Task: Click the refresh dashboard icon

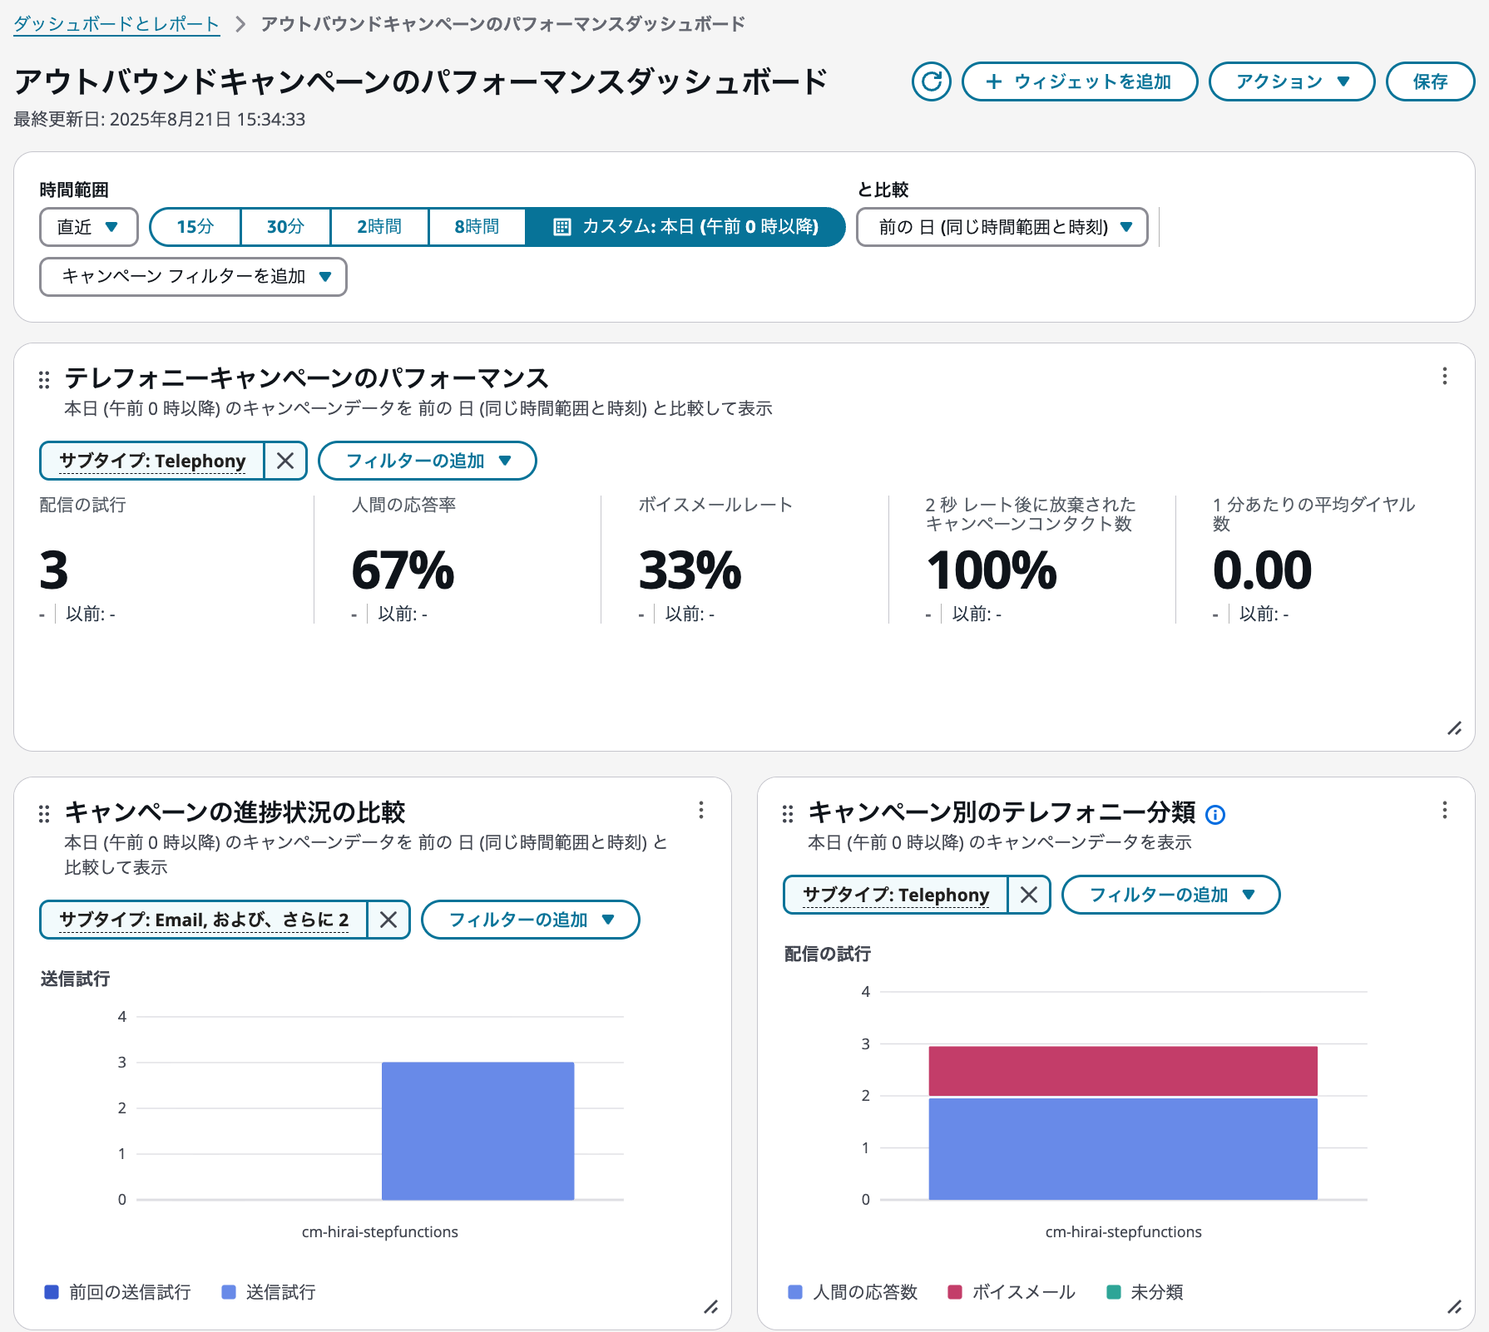Action: click(x=931, y=81)
